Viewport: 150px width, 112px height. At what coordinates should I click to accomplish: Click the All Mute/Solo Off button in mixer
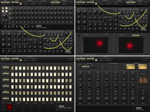click(x=143, y=93)
